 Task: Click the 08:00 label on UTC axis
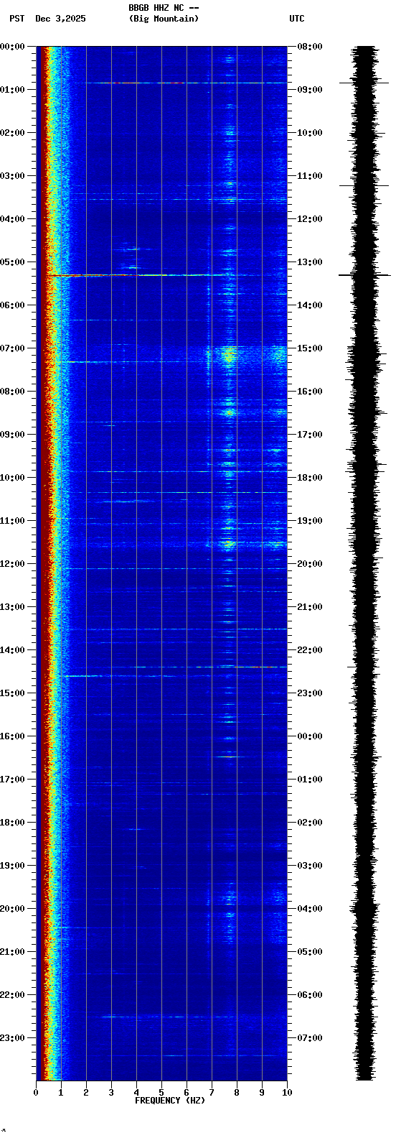tap(310, 47)
